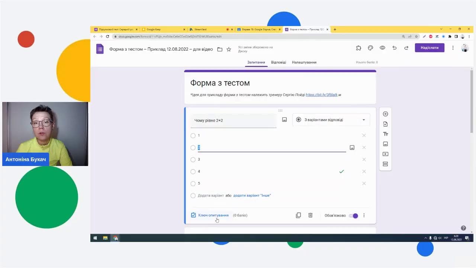Click додати варіант "Інше" link

click(252, 195)
